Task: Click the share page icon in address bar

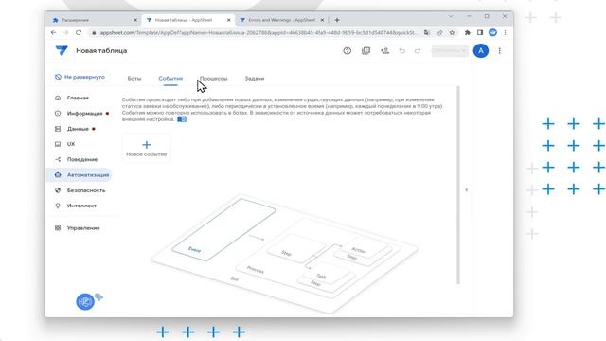Action: click(x=439, y=33)
